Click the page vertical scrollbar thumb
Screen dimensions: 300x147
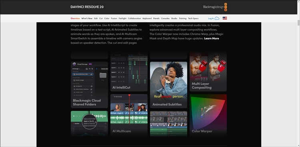pyautogui.click(x=298, y=22)
